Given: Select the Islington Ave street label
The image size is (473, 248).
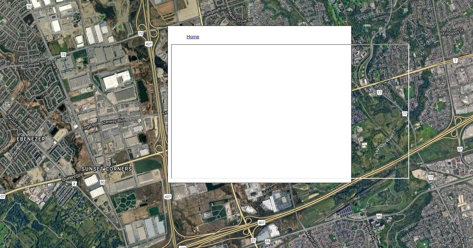Looking at the screenshot, I should [459, 233].
